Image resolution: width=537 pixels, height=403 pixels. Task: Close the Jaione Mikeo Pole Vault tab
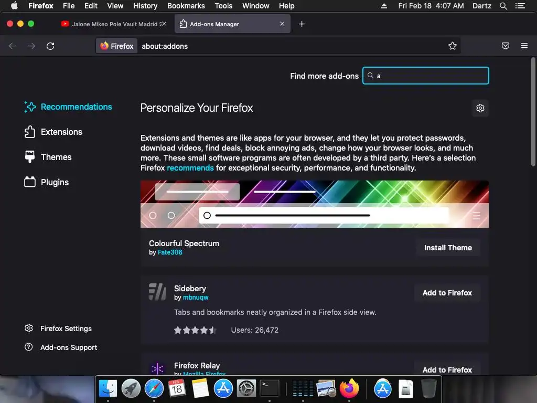click(x=164, y=24)
